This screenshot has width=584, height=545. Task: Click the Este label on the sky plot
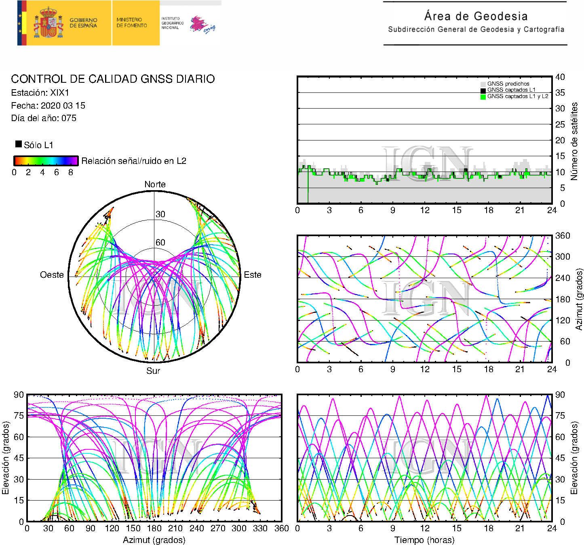click(x=253, y=275)
